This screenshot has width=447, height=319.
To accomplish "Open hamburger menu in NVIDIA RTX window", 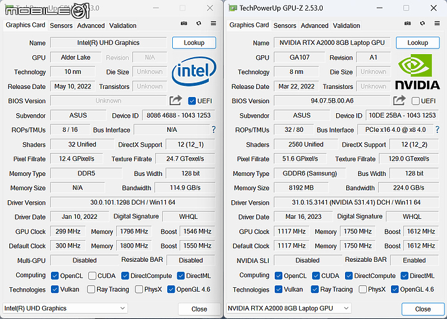I will click(x=437, y=24).
